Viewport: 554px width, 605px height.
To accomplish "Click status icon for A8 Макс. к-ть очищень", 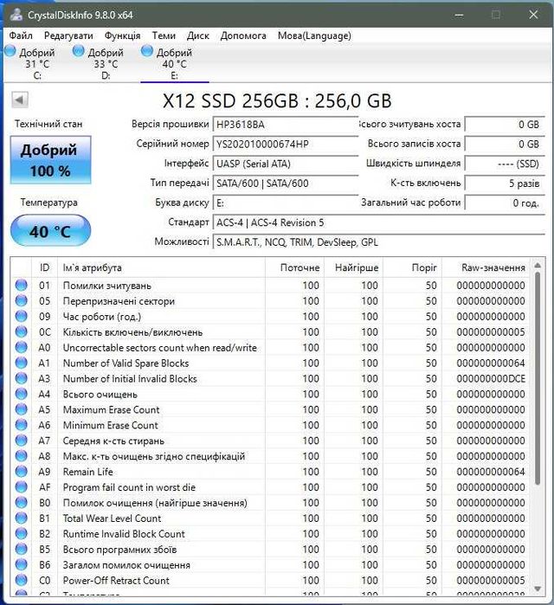I will (x=22, y=456).
